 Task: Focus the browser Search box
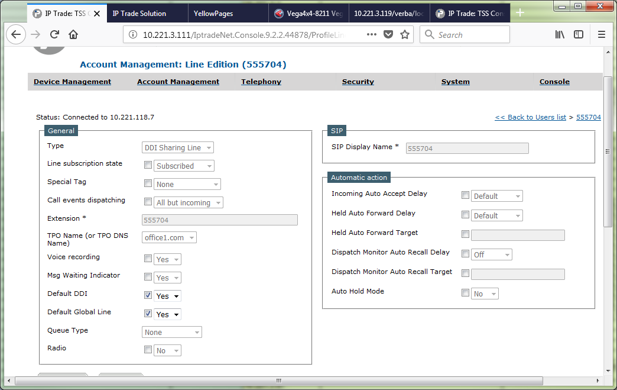tap(465, 35)
